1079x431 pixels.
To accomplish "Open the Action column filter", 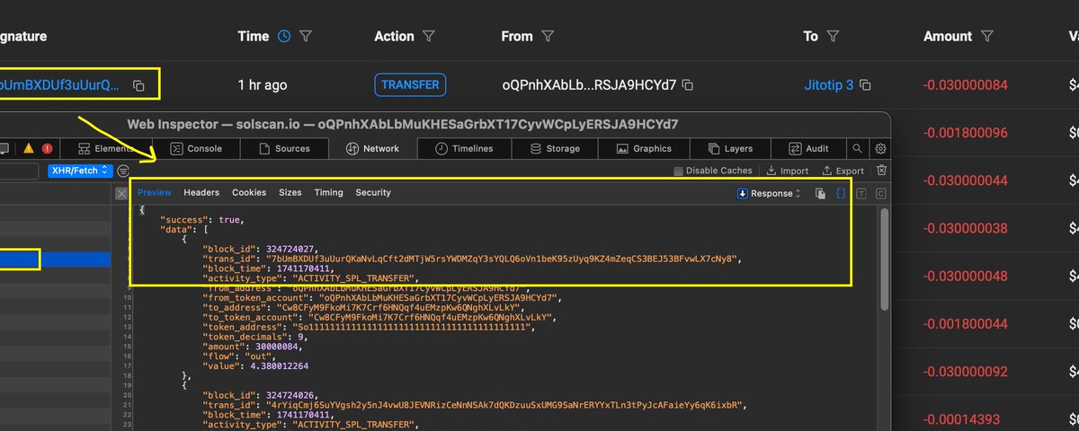I will point(428,37).
